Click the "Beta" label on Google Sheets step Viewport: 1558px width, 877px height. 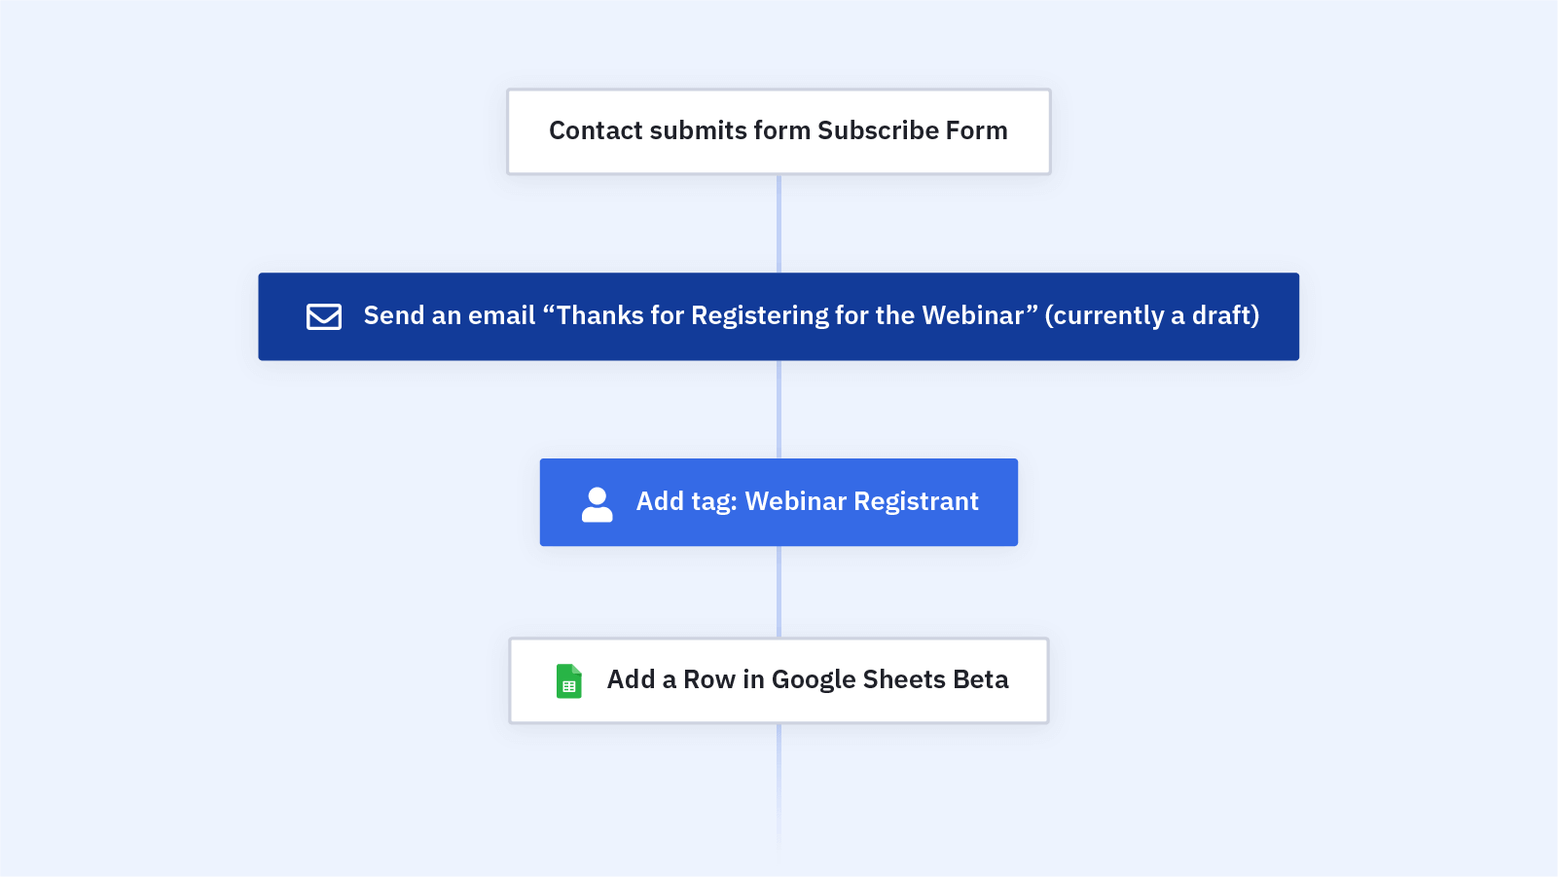tap(981, 679)
